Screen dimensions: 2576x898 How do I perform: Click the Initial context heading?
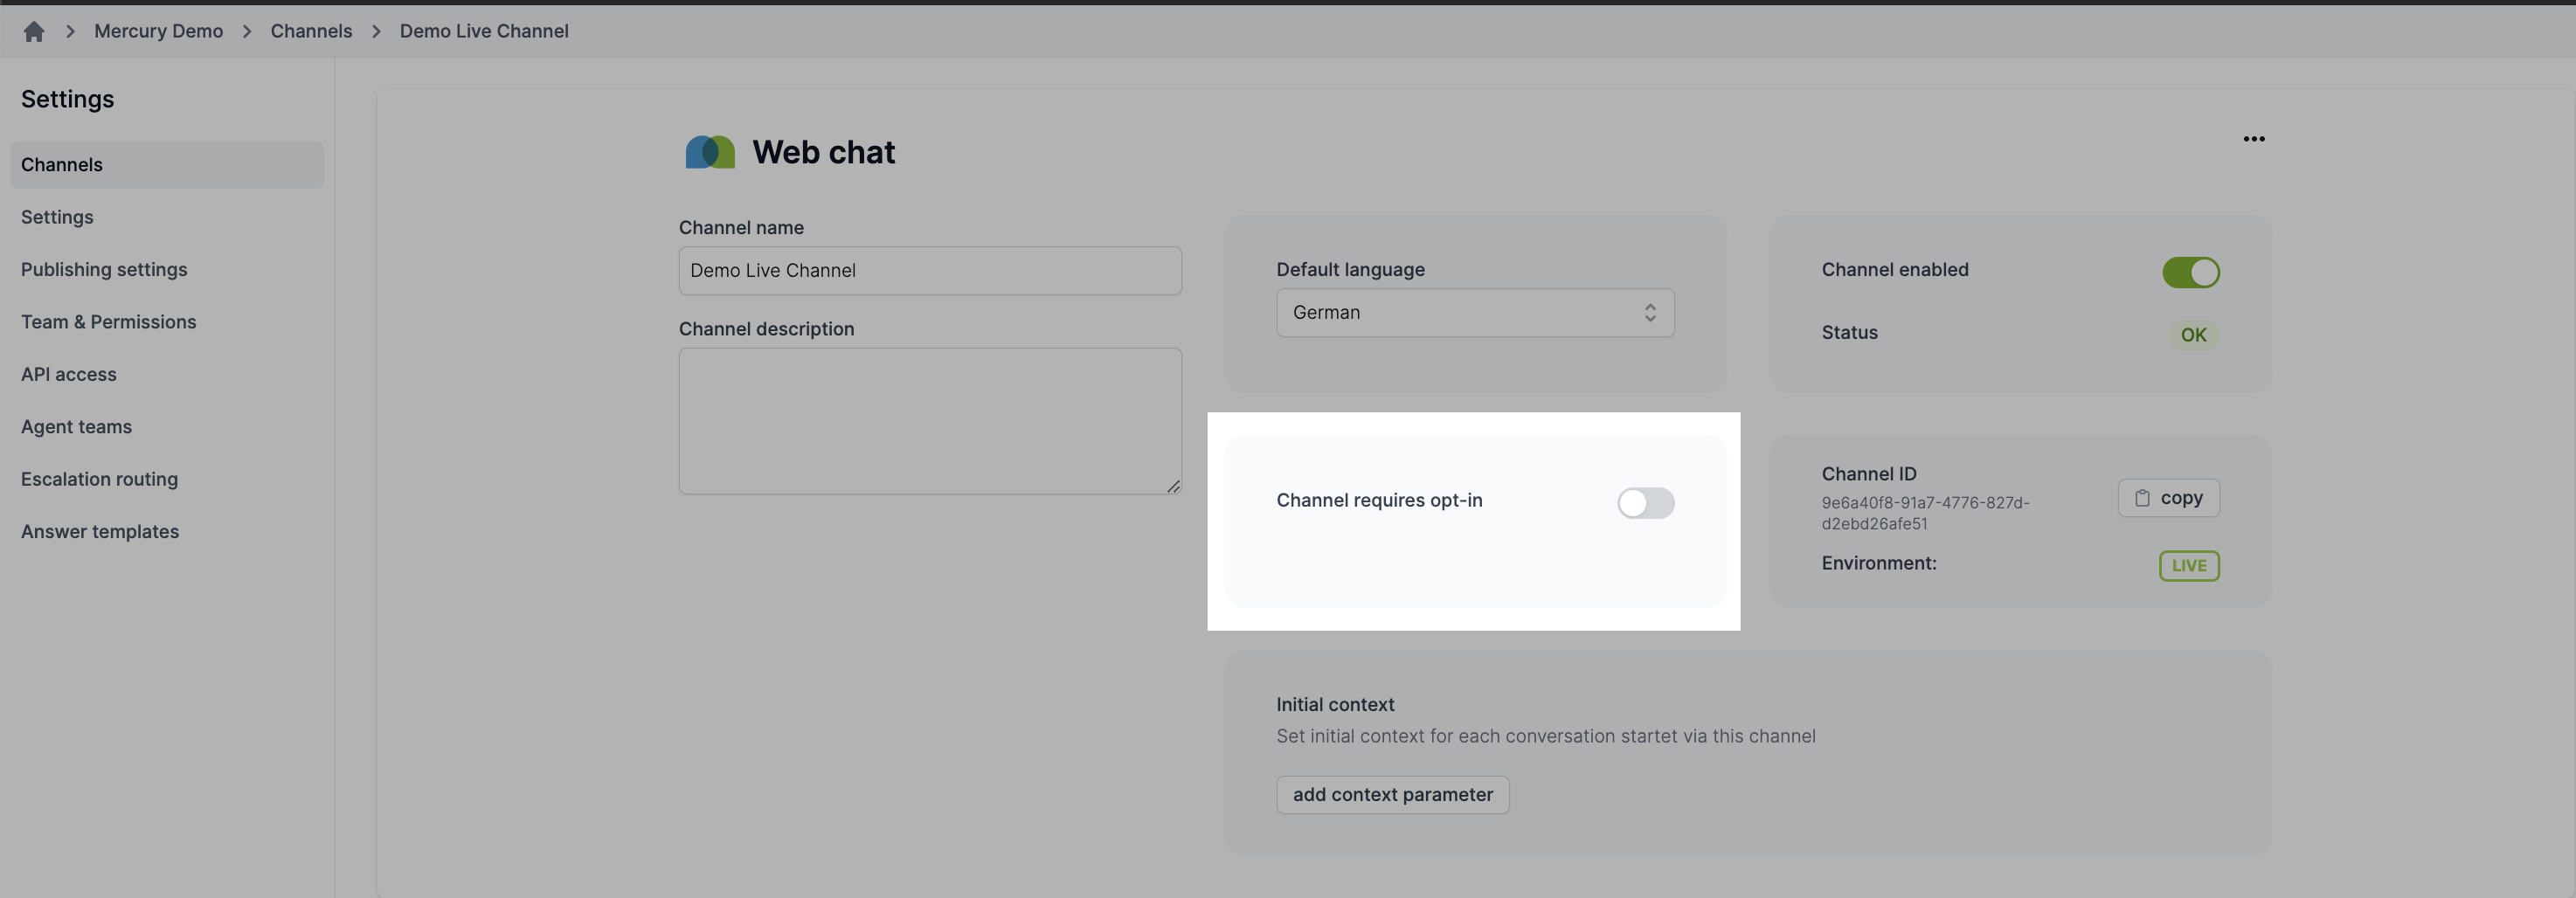tap(1335, 705)
